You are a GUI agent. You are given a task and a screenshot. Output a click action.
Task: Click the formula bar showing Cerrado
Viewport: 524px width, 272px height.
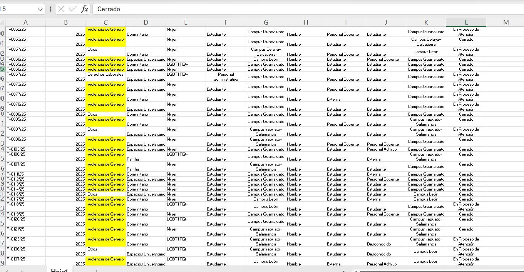click(x=308, y=9)
